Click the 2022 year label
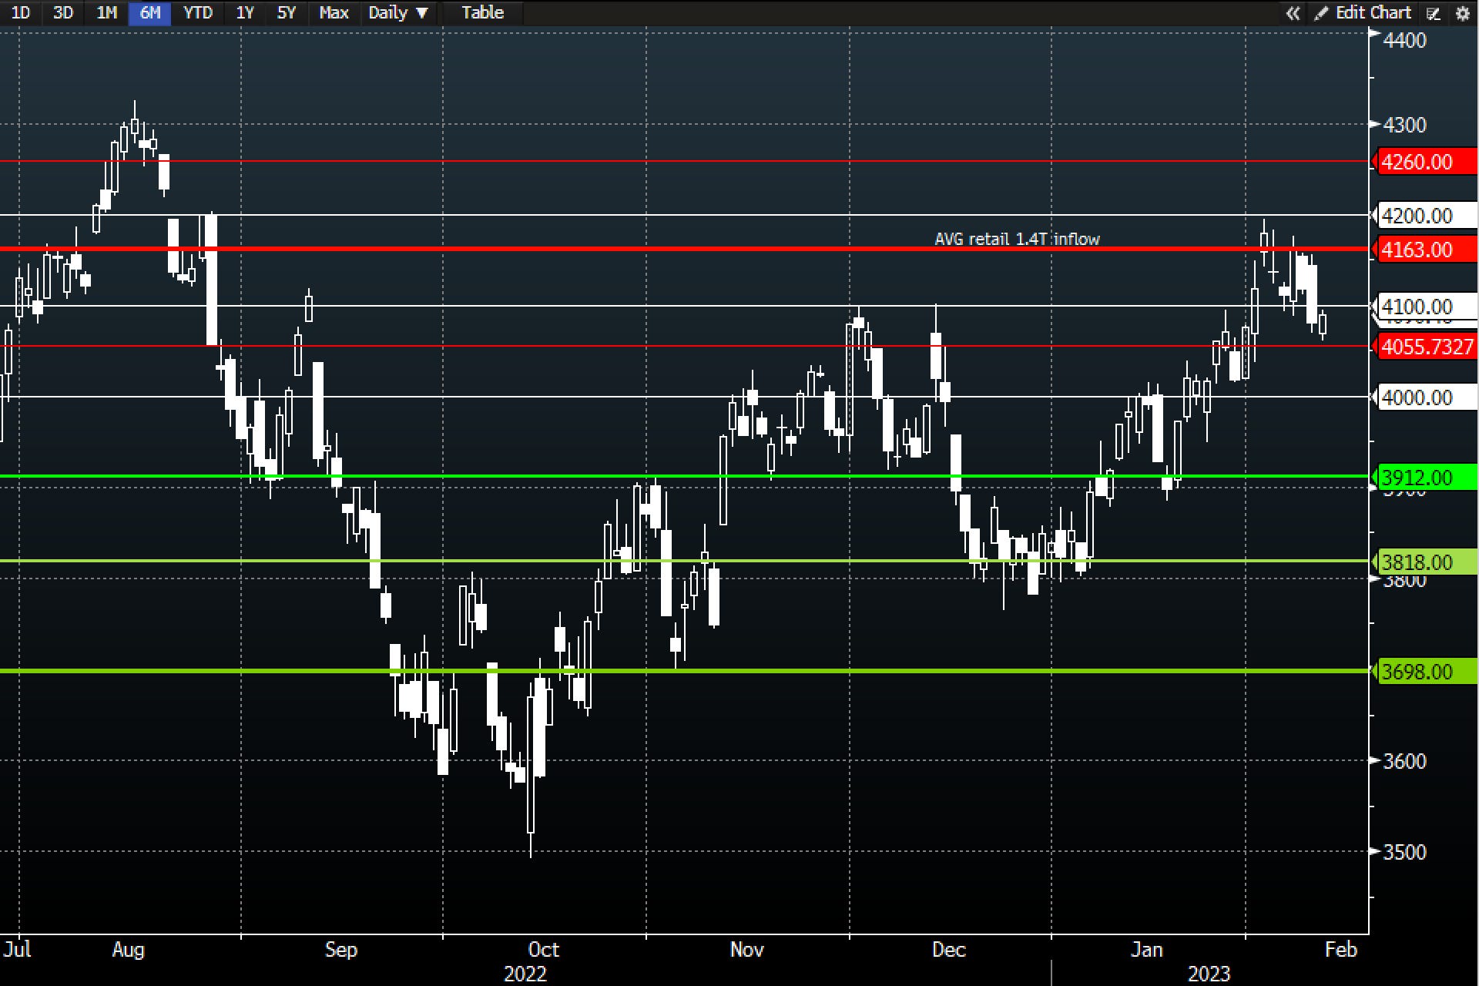The image size is (1479, 986). click(525, 974)
